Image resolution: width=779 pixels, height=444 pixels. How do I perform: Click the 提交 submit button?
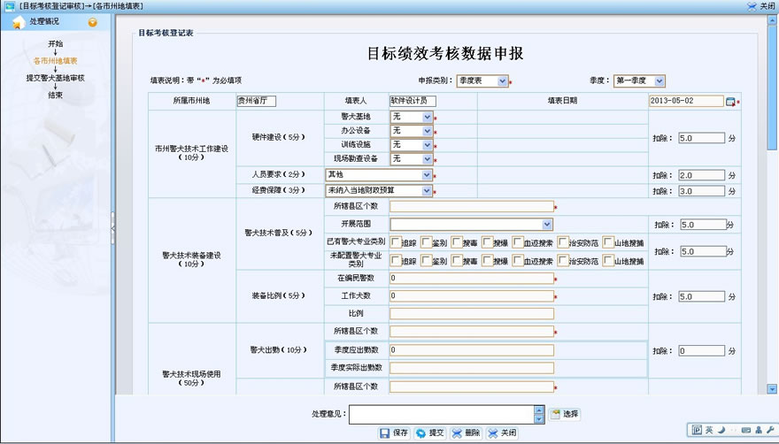(x=429, y=433)
